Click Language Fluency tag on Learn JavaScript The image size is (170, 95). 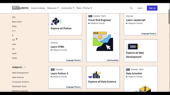[x=149, y=34]
